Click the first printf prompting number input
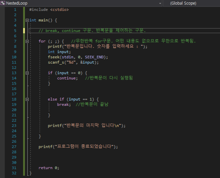This screenshot has height=178, width=220. [97, 46]
